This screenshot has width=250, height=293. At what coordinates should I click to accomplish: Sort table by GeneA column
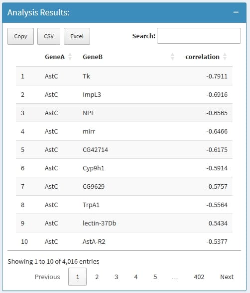click(58, 57)
